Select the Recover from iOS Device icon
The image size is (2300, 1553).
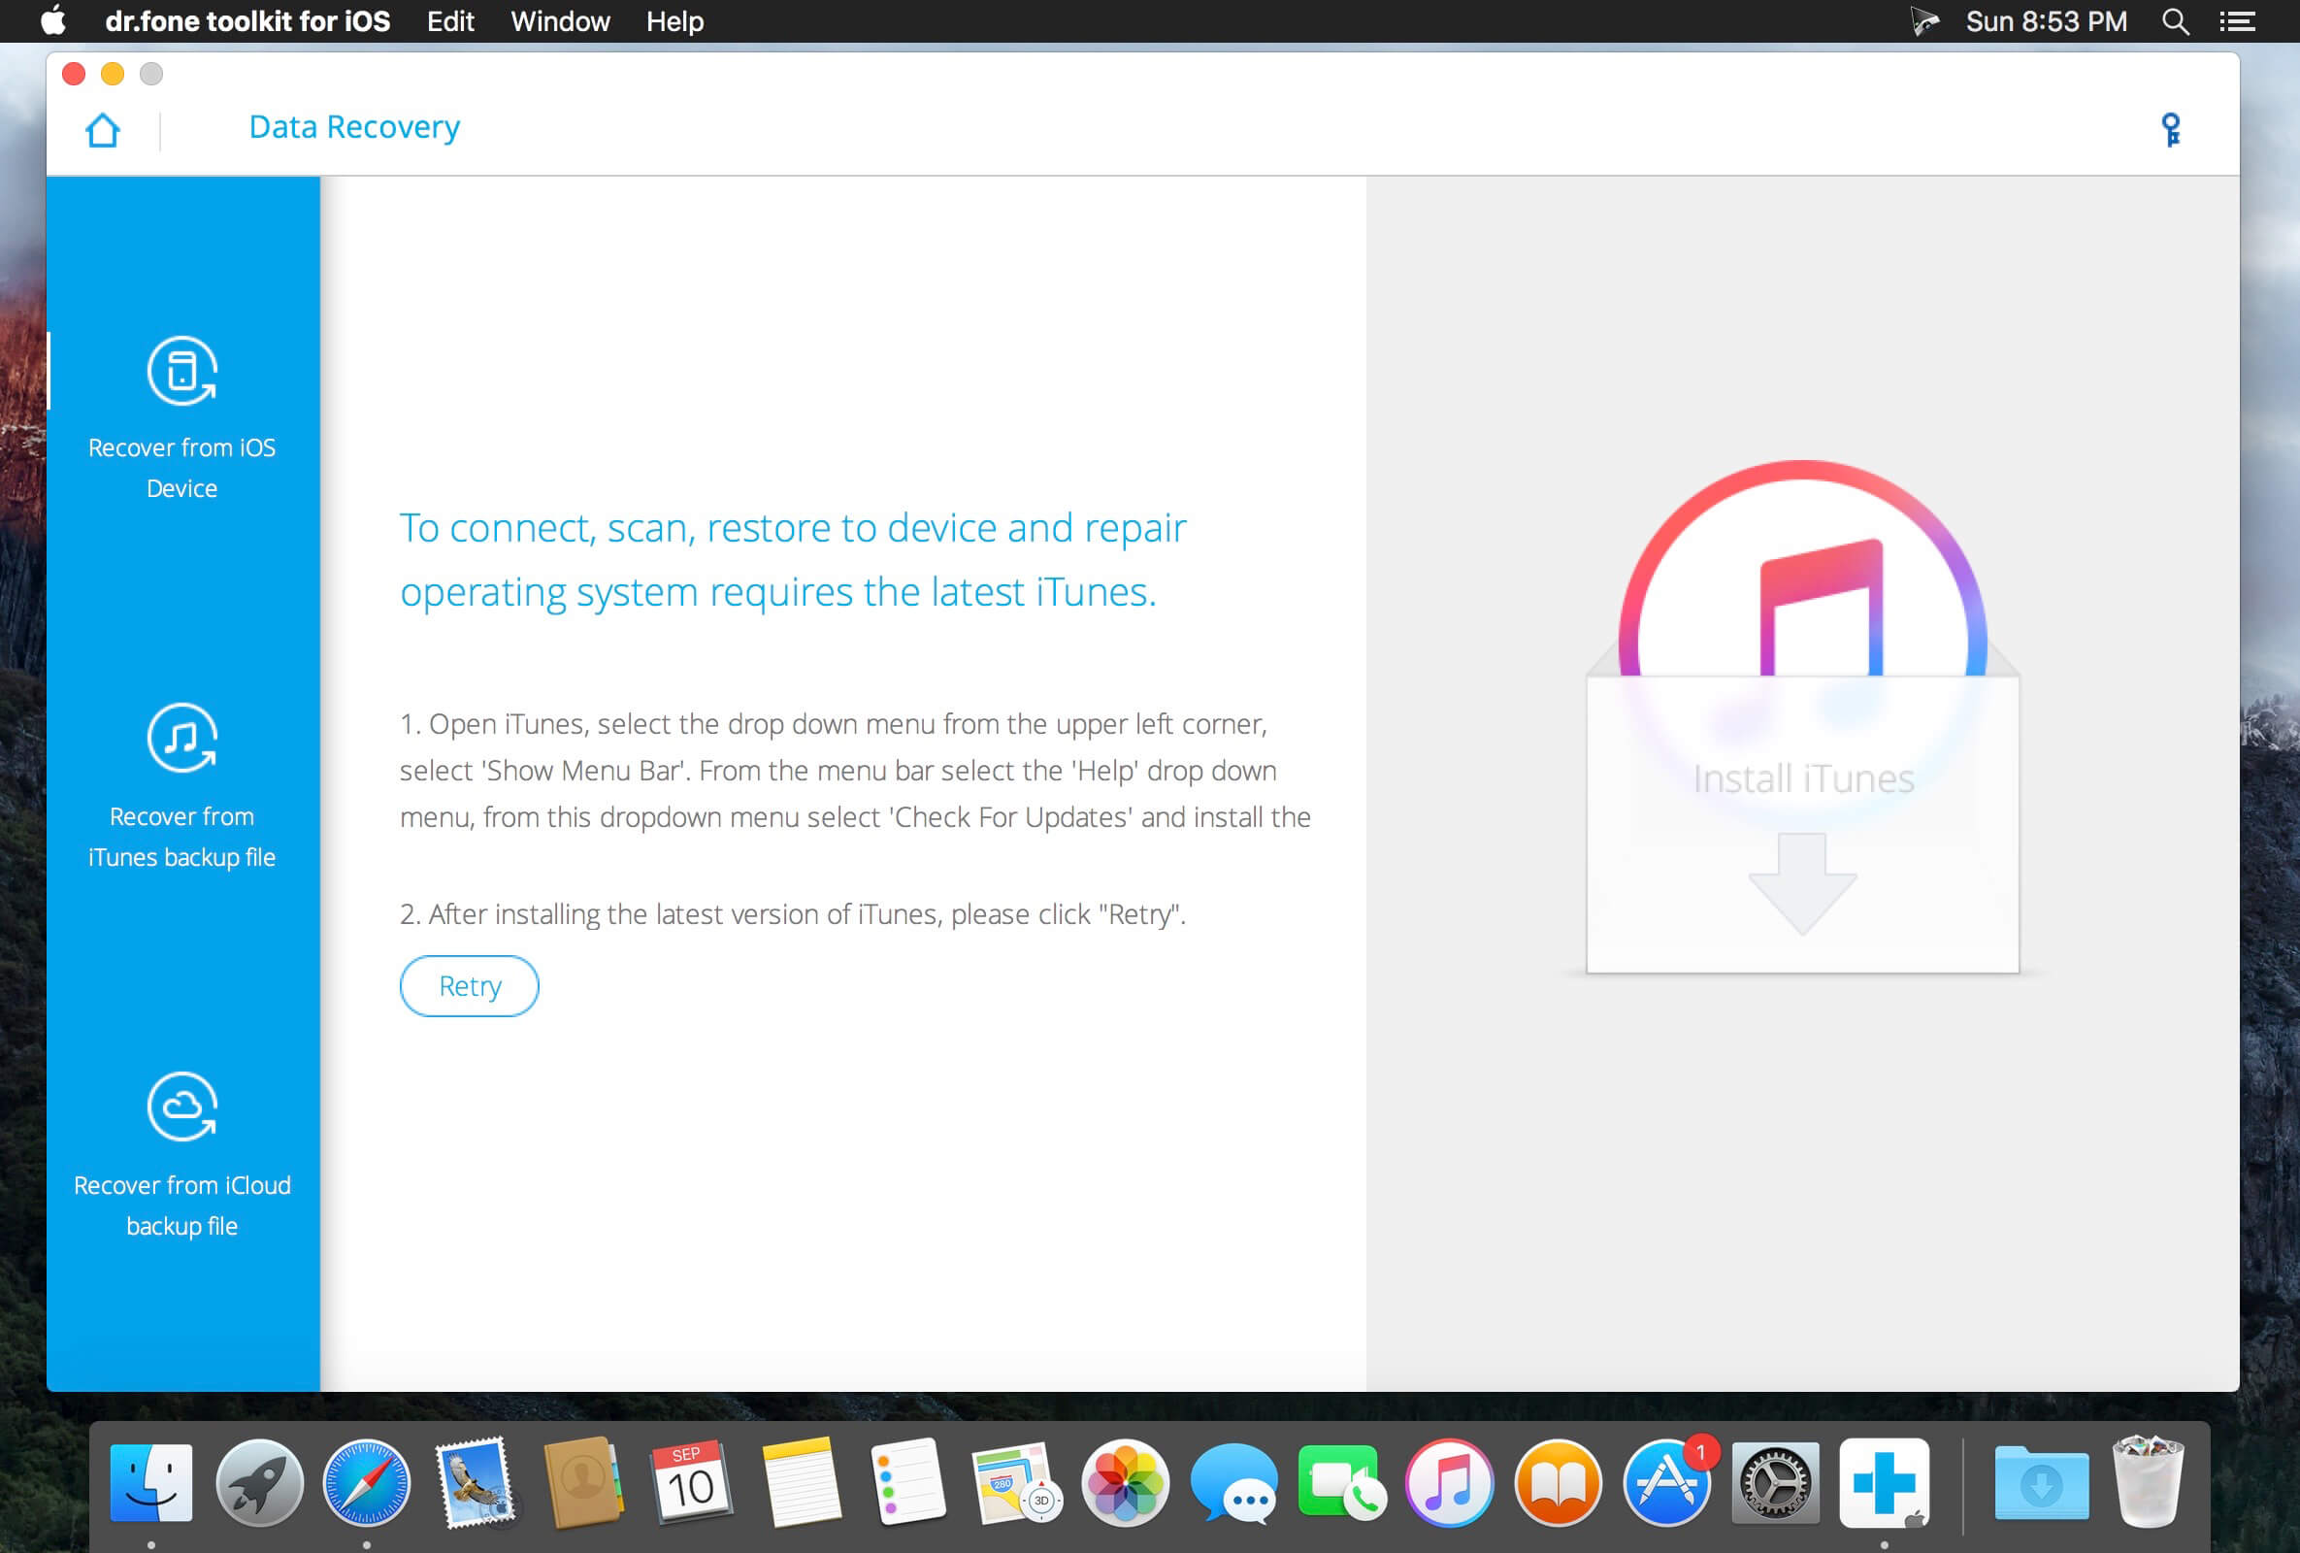click(x=182, y=371)
